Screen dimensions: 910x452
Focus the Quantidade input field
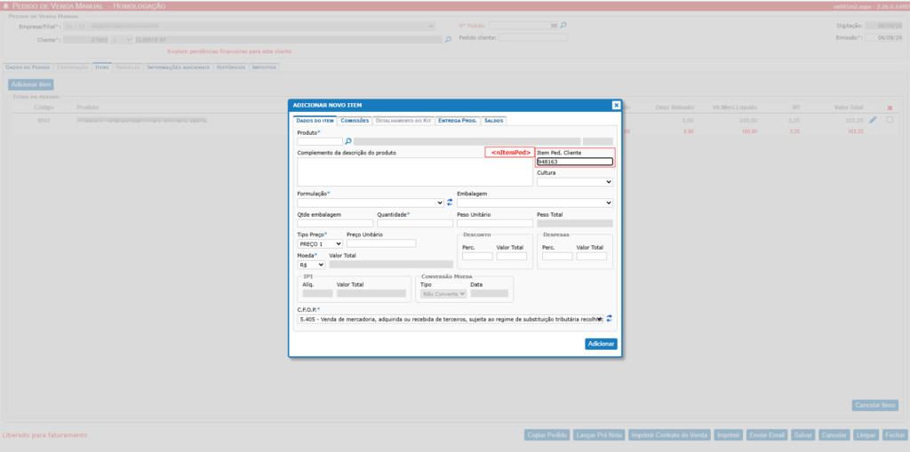pos(415,224)
